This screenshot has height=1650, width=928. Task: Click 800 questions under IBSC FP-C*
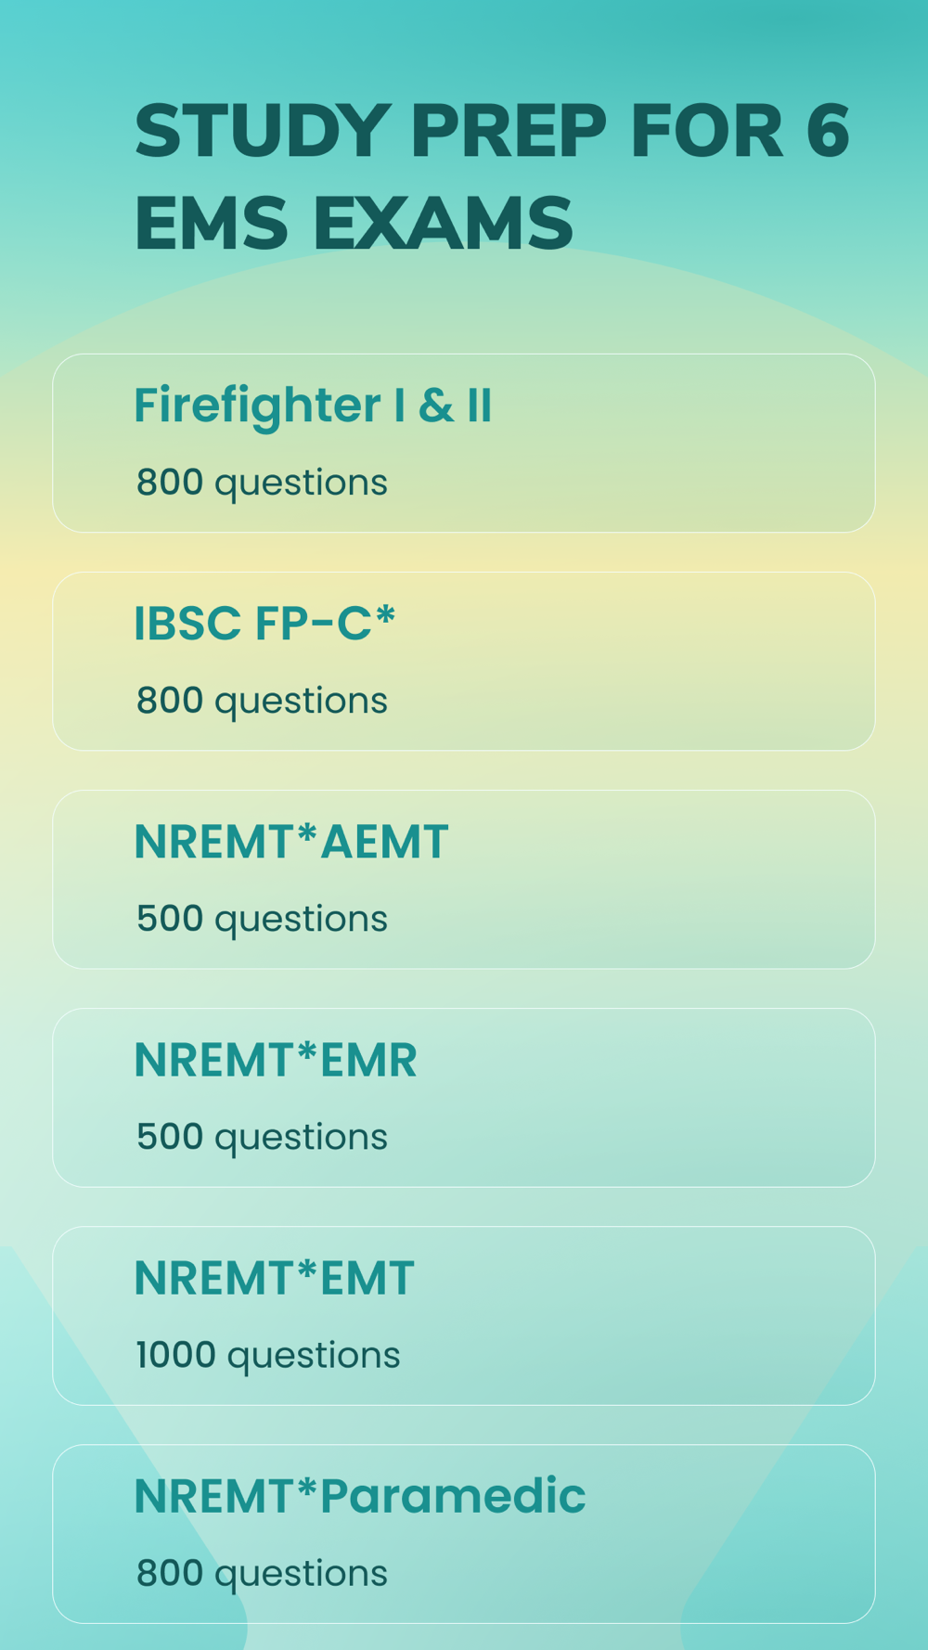pyautogui.click(x=262, y=702)
